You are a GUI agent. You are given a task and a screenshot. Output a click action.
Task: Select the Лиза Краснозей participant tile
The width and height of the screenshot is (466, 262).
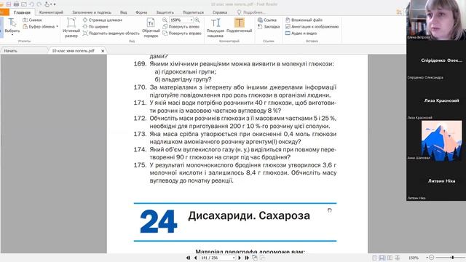pos(436,100)
